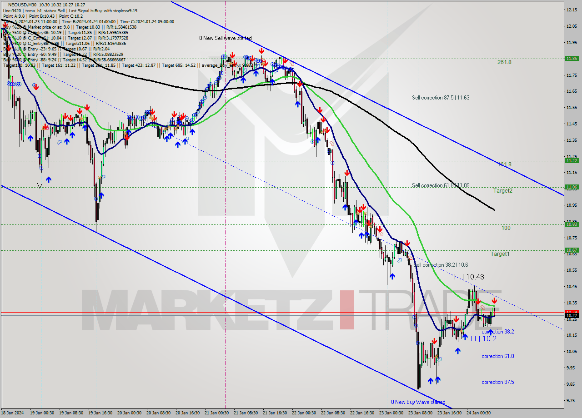Click the 11.95 price axis value

572,42
